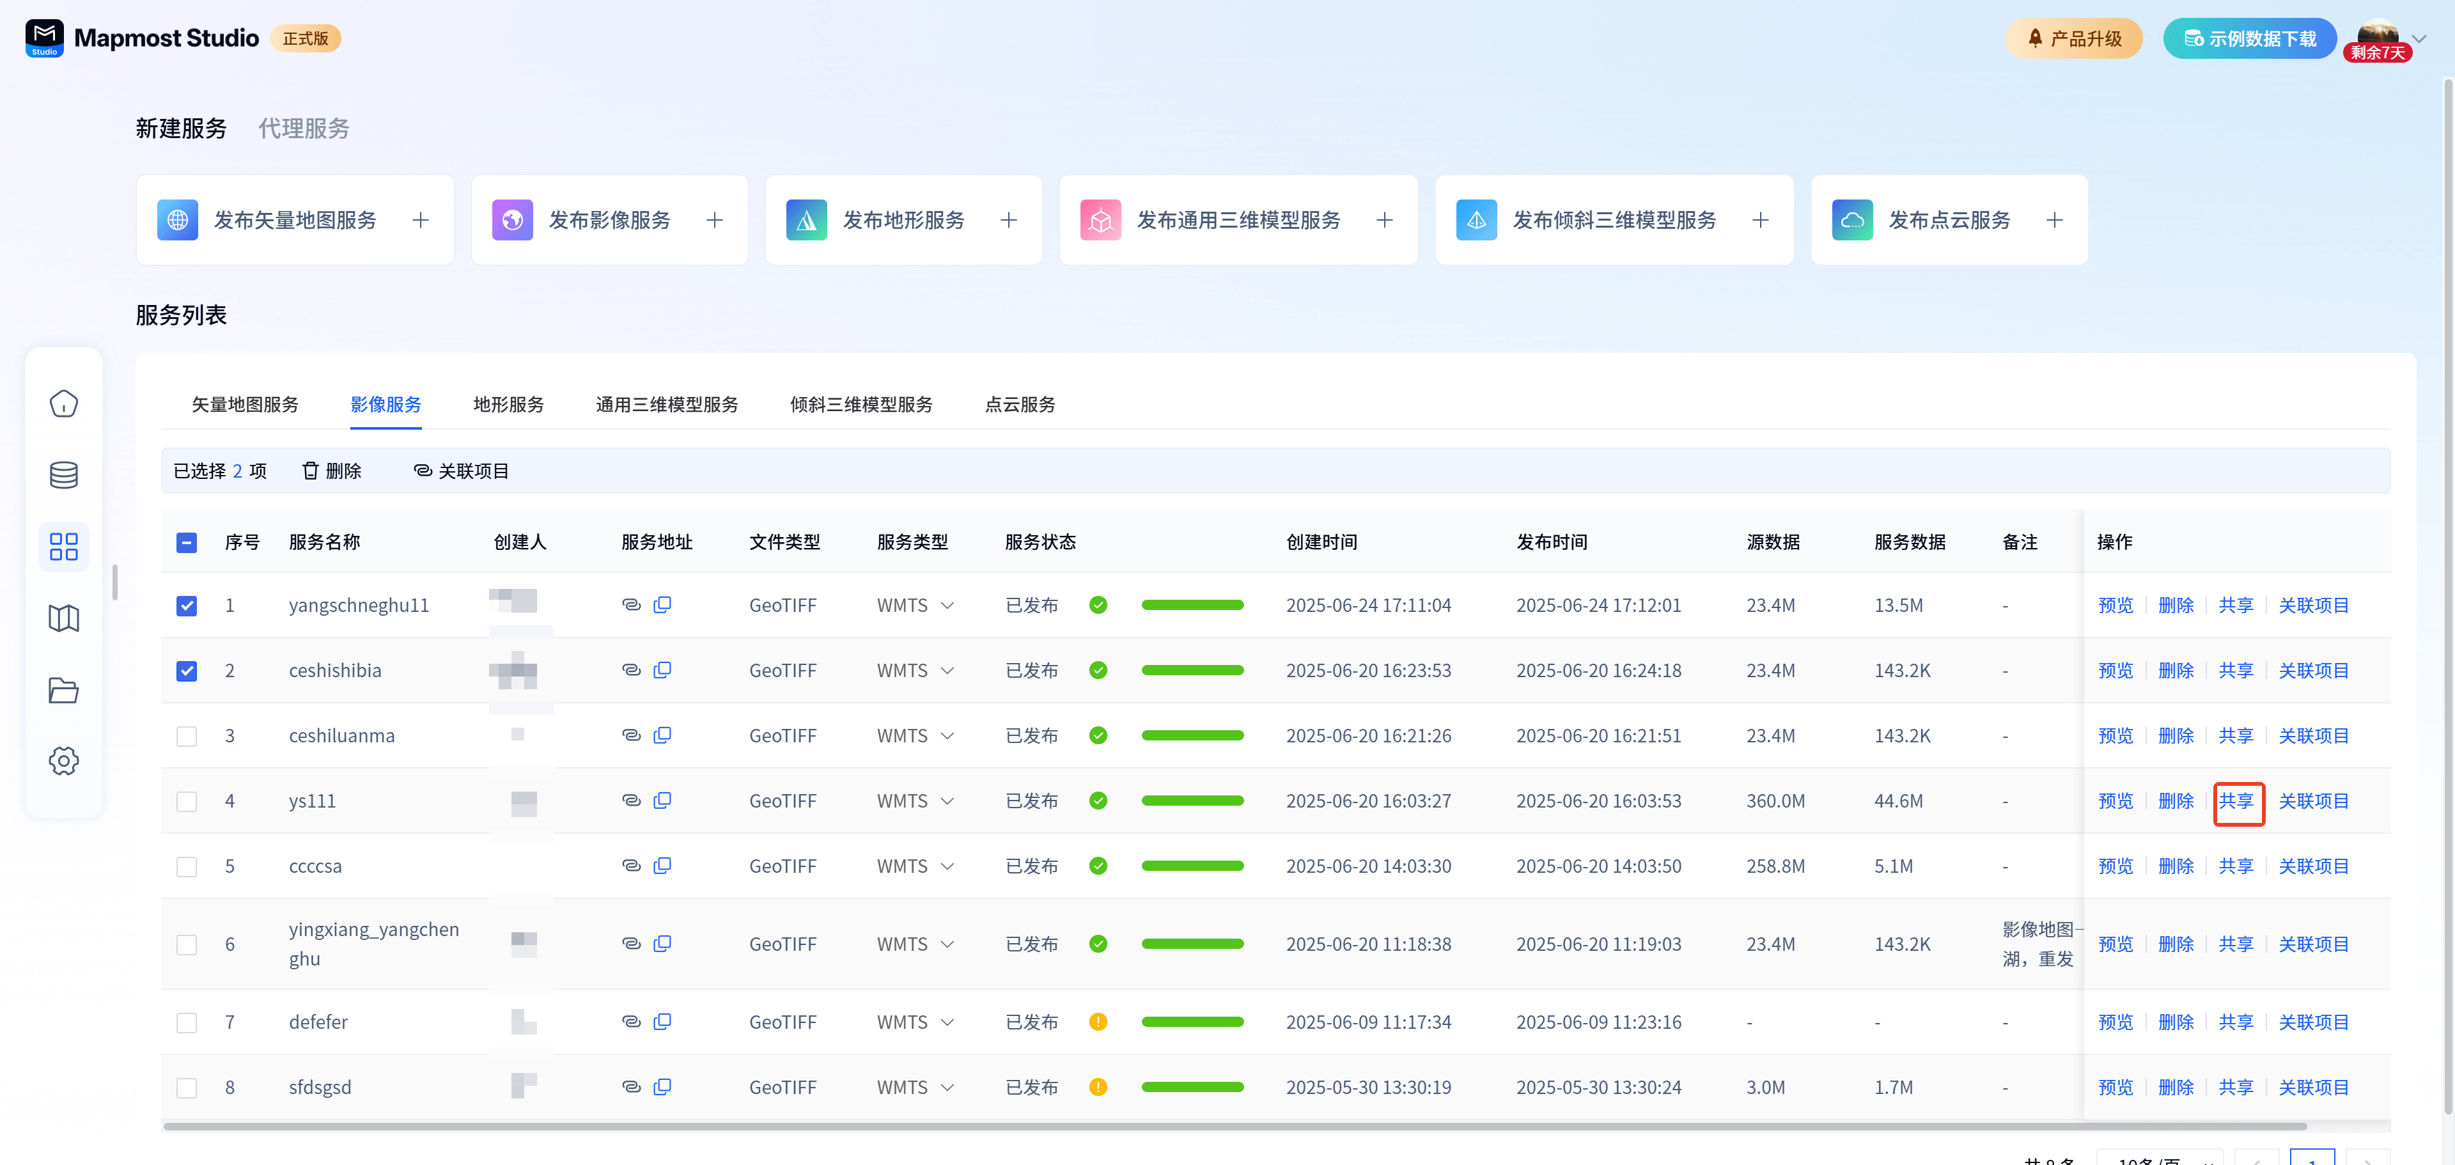The width and height of the screenshot is (2455, 1165).
Task: Open the folder icon in sidebar
Action: point(64,690)
